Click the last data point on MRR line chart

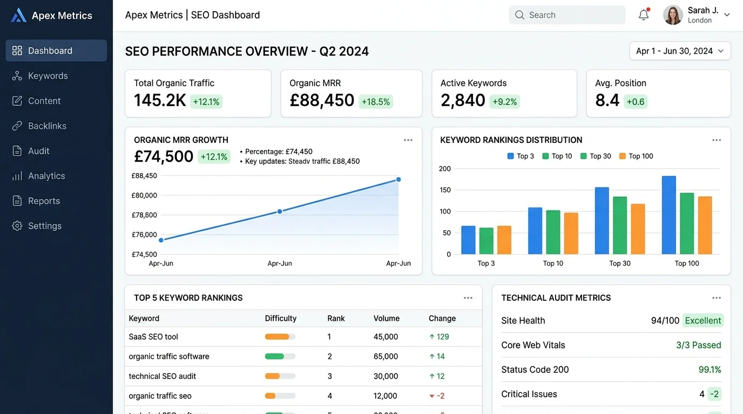point(398,180)
